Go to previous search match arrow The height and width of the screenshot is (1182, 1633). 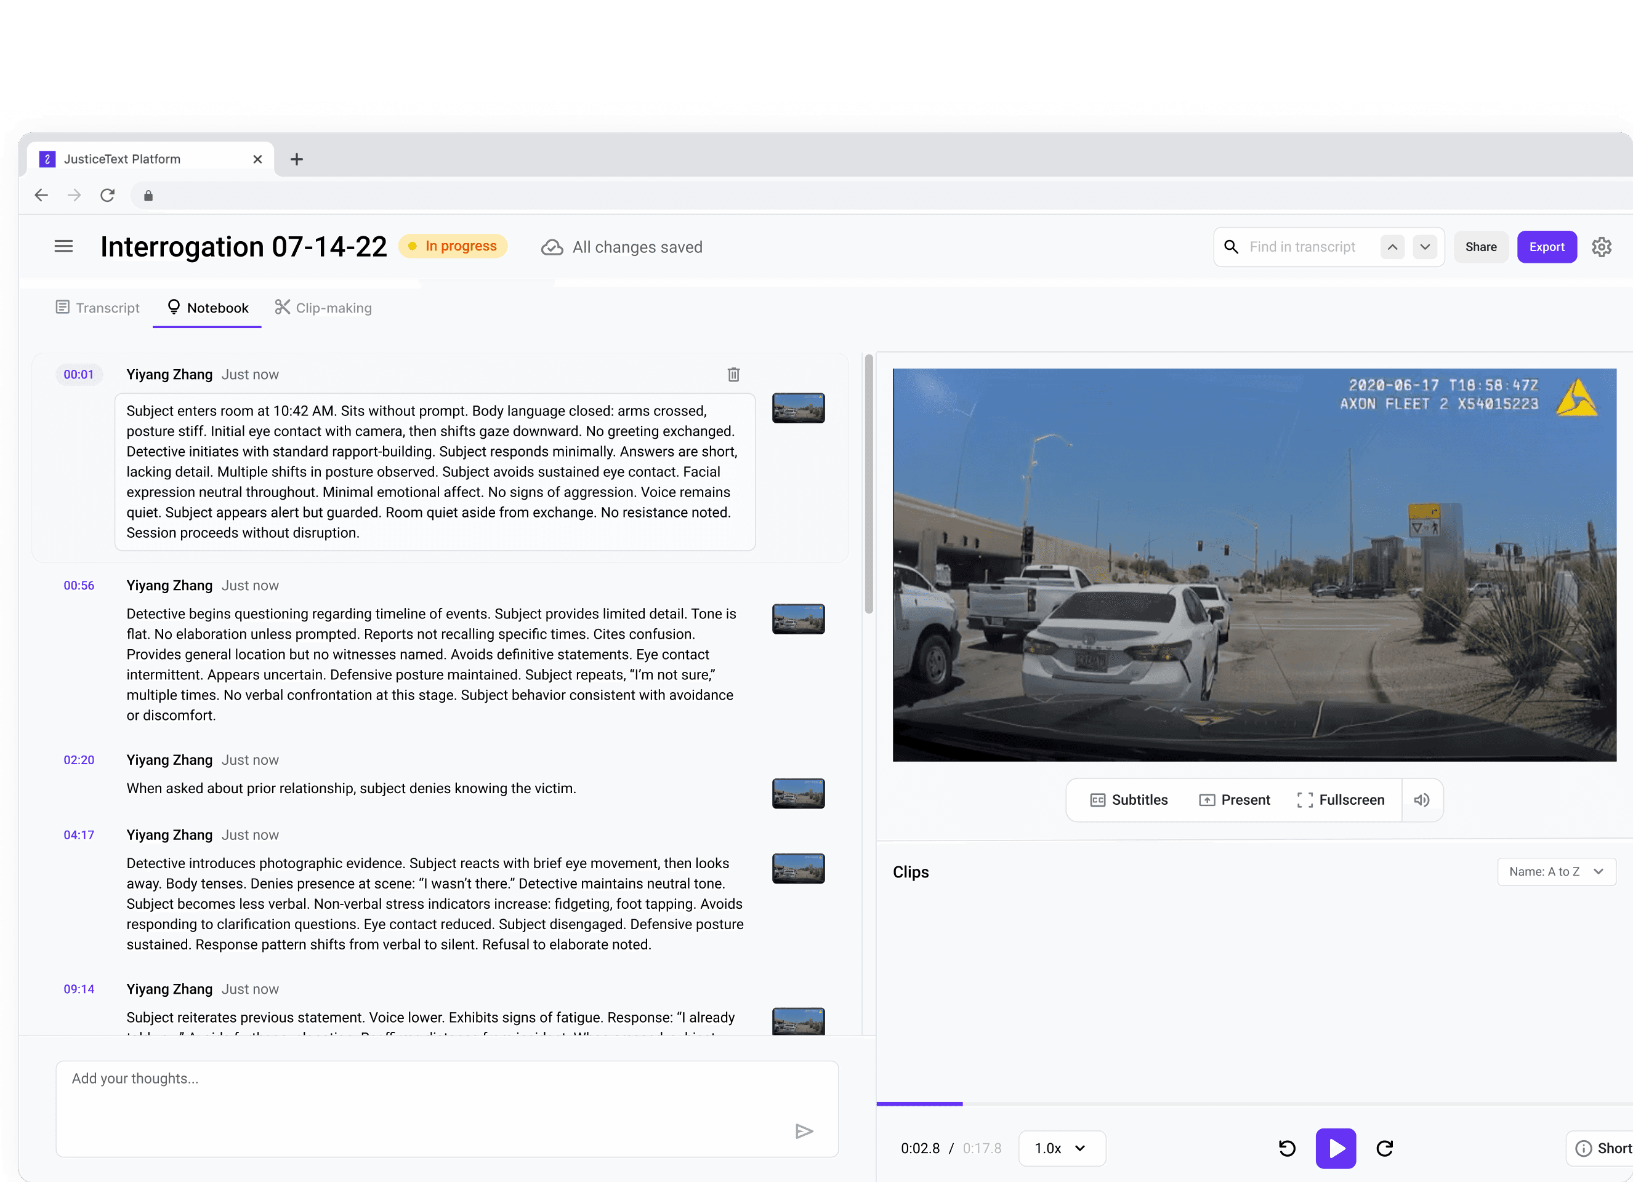point(1392,247)
